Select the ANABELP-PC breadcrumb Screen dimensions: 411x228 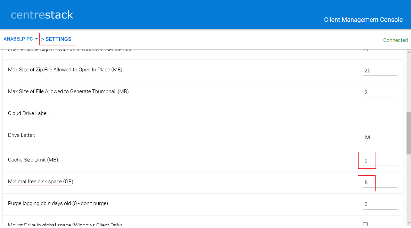18,39
